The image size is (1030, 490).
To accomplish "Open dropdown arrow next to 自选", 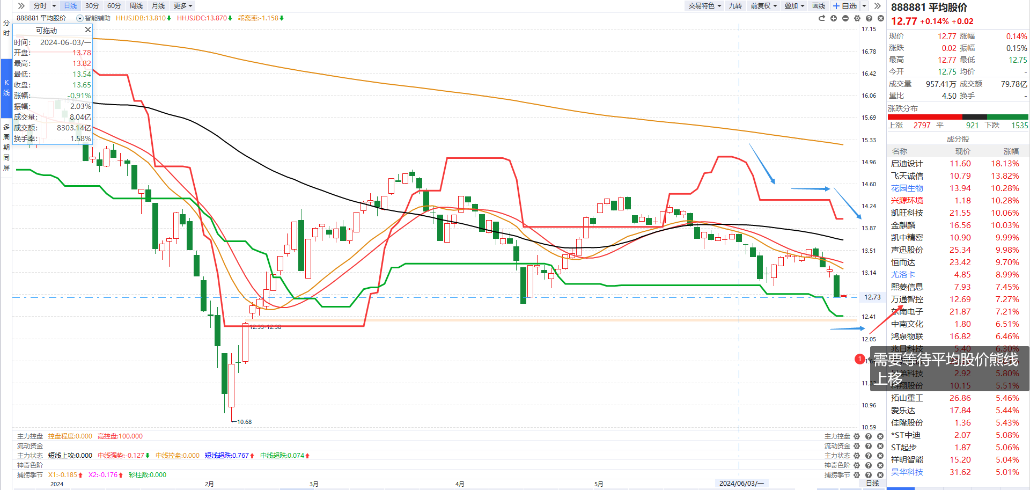I will click(x=864, y=6).
